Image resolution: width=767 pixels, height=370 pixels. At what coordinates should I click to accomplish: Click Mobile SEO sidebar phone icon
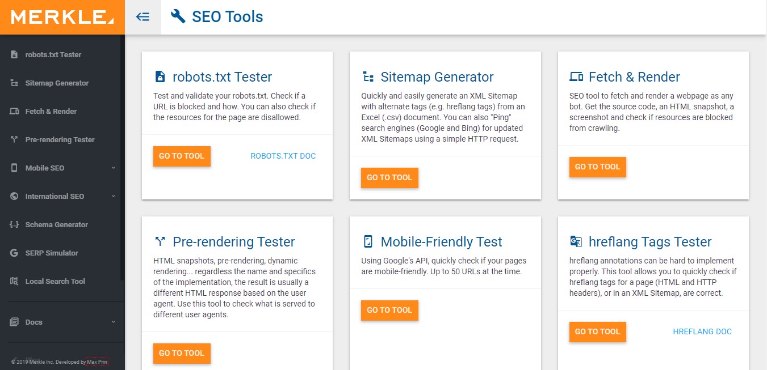point(14,168)
